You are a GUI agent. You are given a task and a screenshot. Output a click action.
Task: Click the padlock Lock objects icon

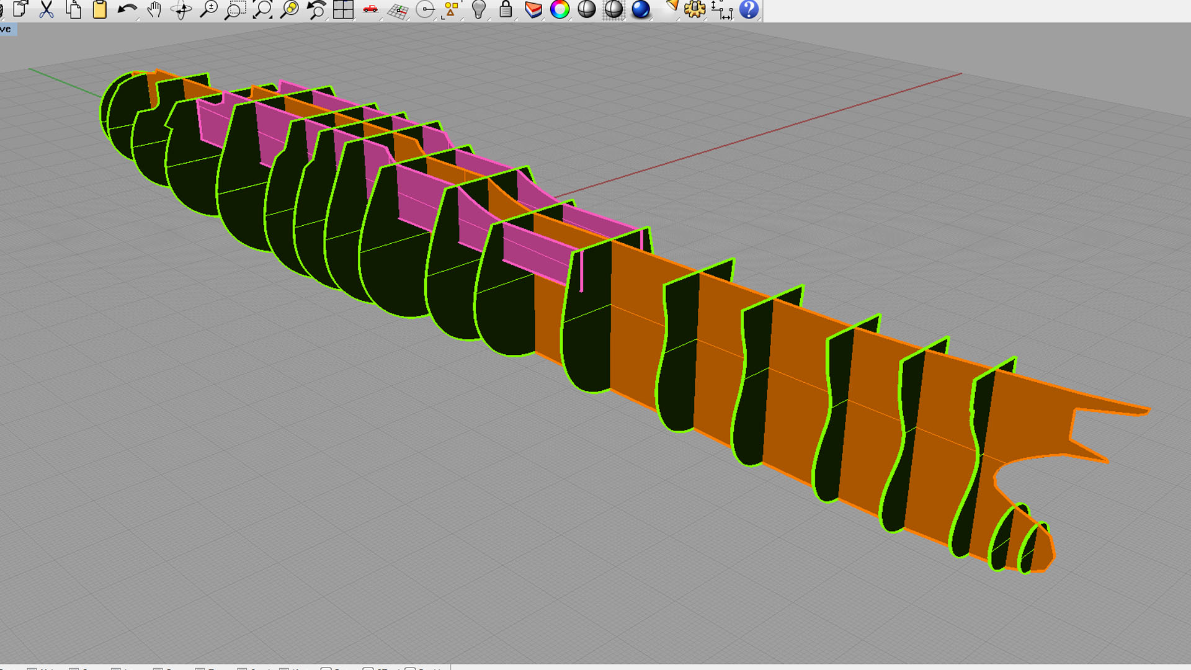pyautogui.click(x=506, y=9)
